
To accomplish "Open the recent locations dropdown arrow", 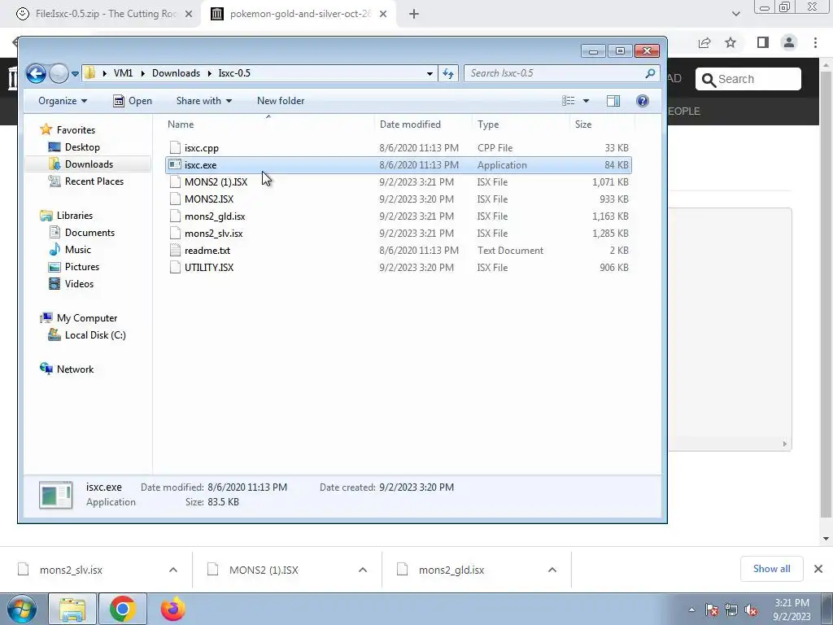I will coord(75,73).
